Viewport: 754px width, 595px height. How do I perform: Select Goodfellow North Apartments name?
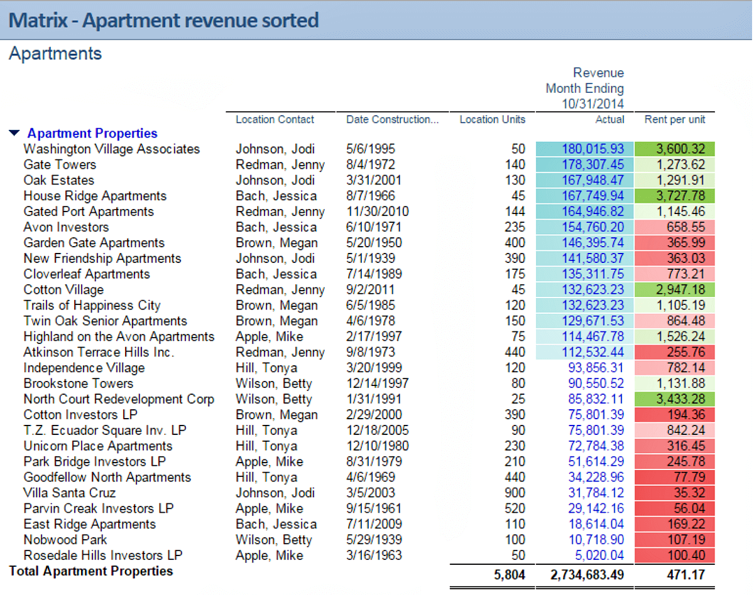[x=107, y=477]
